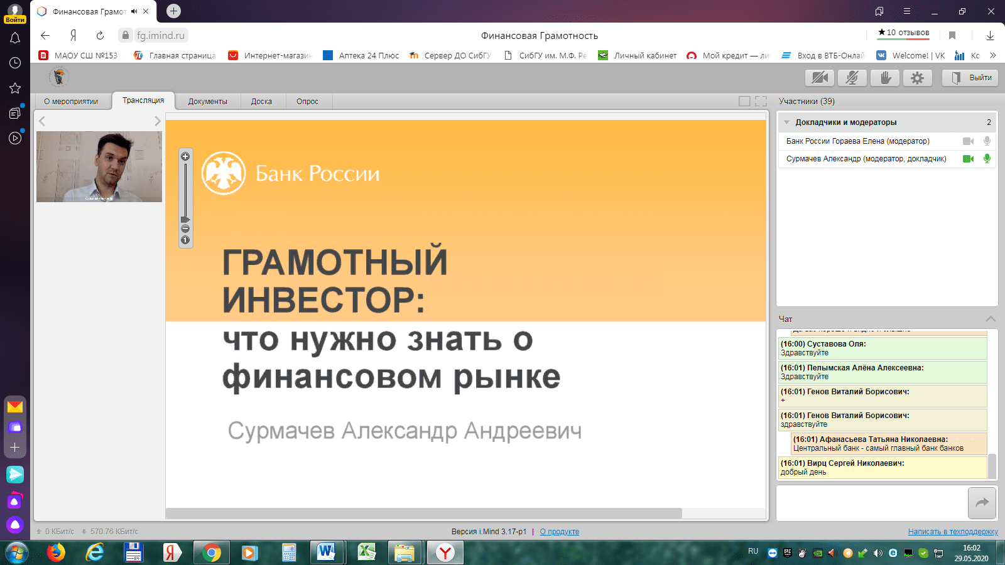Open the settings gear button
Image resolution: width=1005 pixels, height=565 pixels.
918,78
